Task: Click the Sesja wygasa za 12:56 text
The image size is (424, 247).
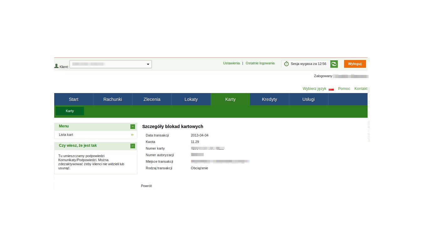Action: coord(308,64)
